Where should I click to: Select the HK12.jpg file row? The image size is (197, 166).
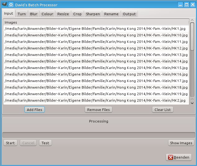(96, 48)
